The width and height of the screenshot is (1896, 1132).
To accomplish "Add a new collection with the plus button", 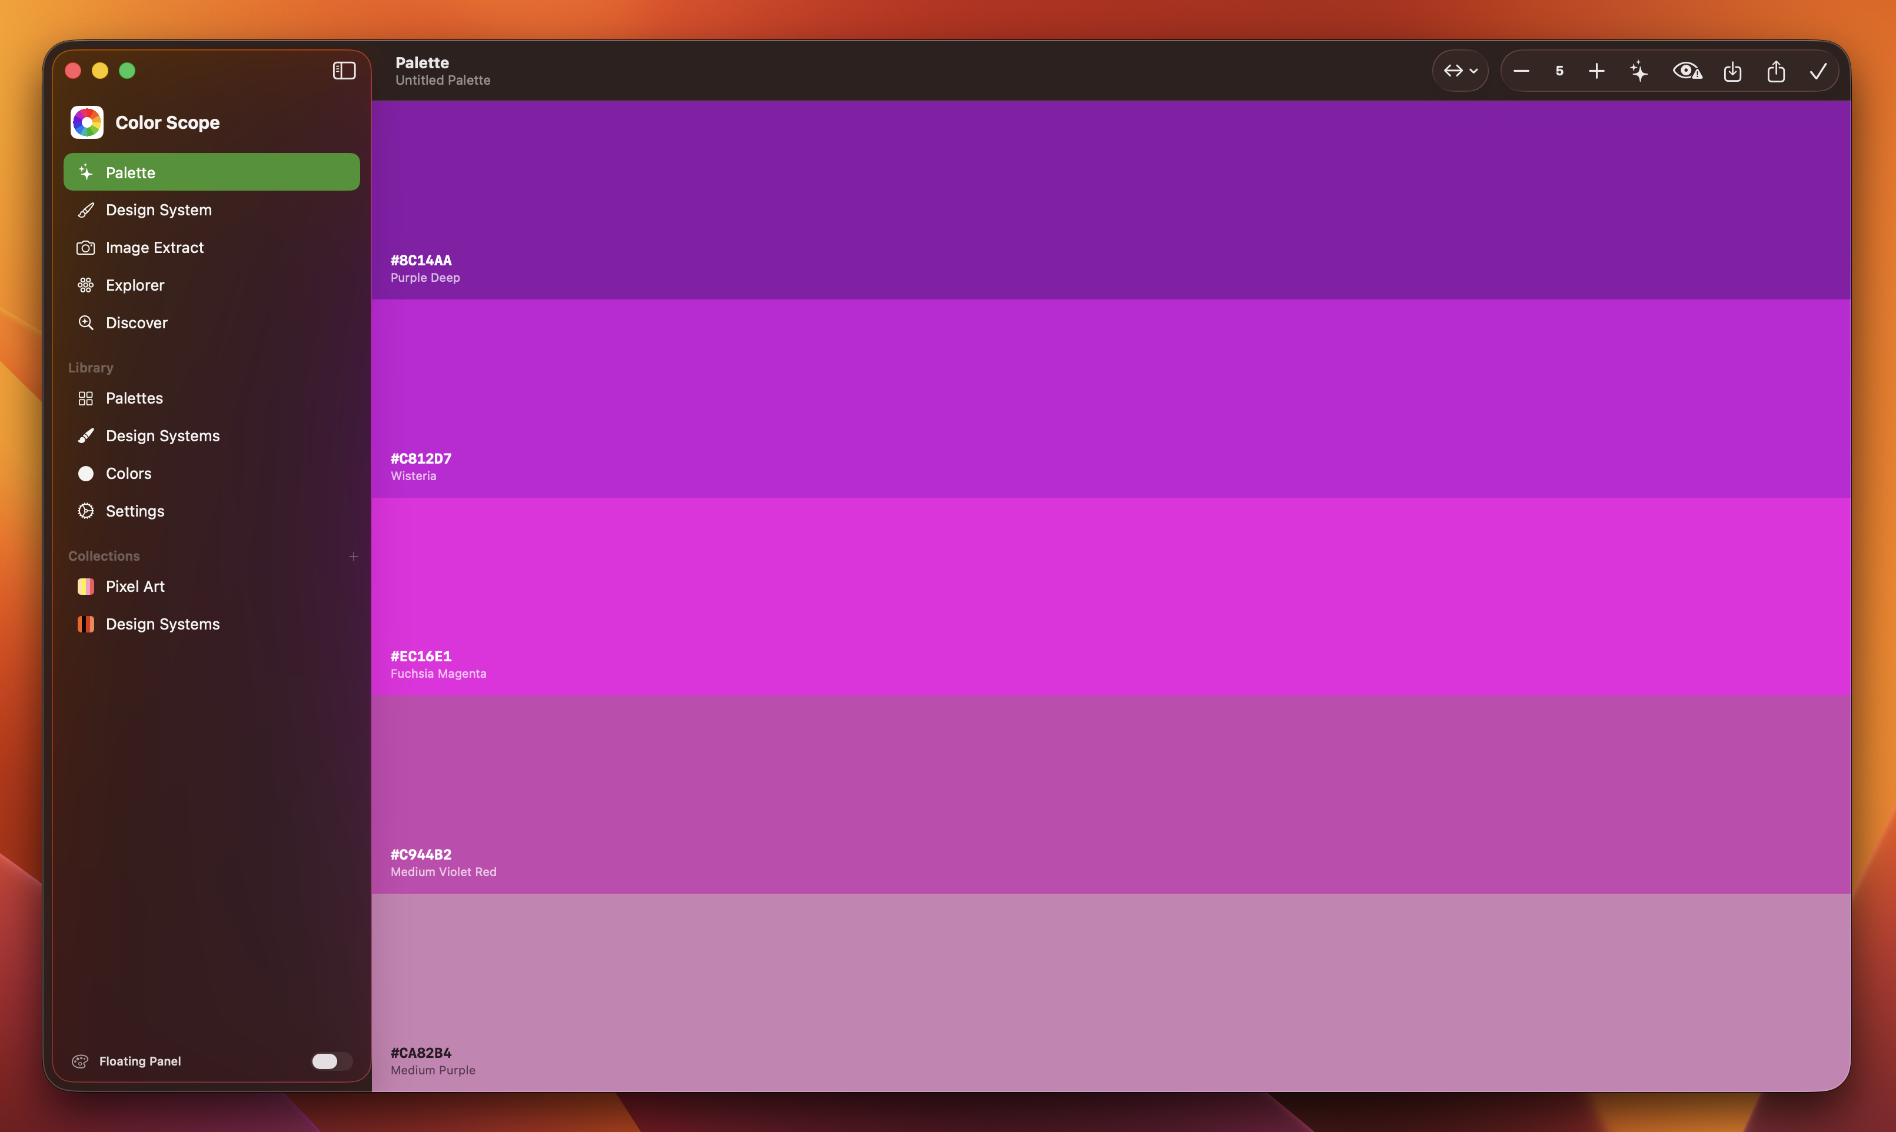I will tap(353, 556).
